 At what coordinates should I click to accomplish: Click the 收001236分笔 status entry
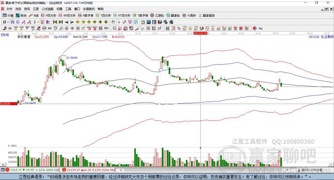[310, 170]
